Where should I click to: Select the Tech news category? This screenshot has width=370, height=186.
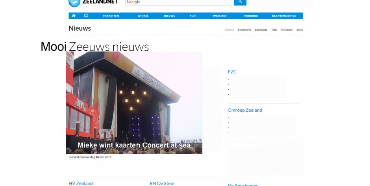point(274,30)
